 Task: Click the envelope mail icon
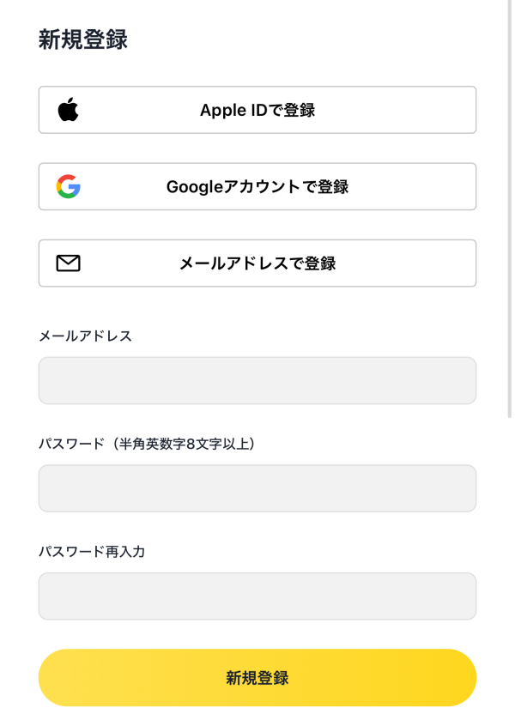pos(68,263)
